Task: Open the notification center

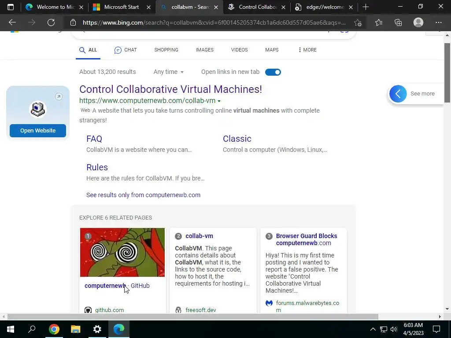Action: pyautogui.click(x=436, y=329)
